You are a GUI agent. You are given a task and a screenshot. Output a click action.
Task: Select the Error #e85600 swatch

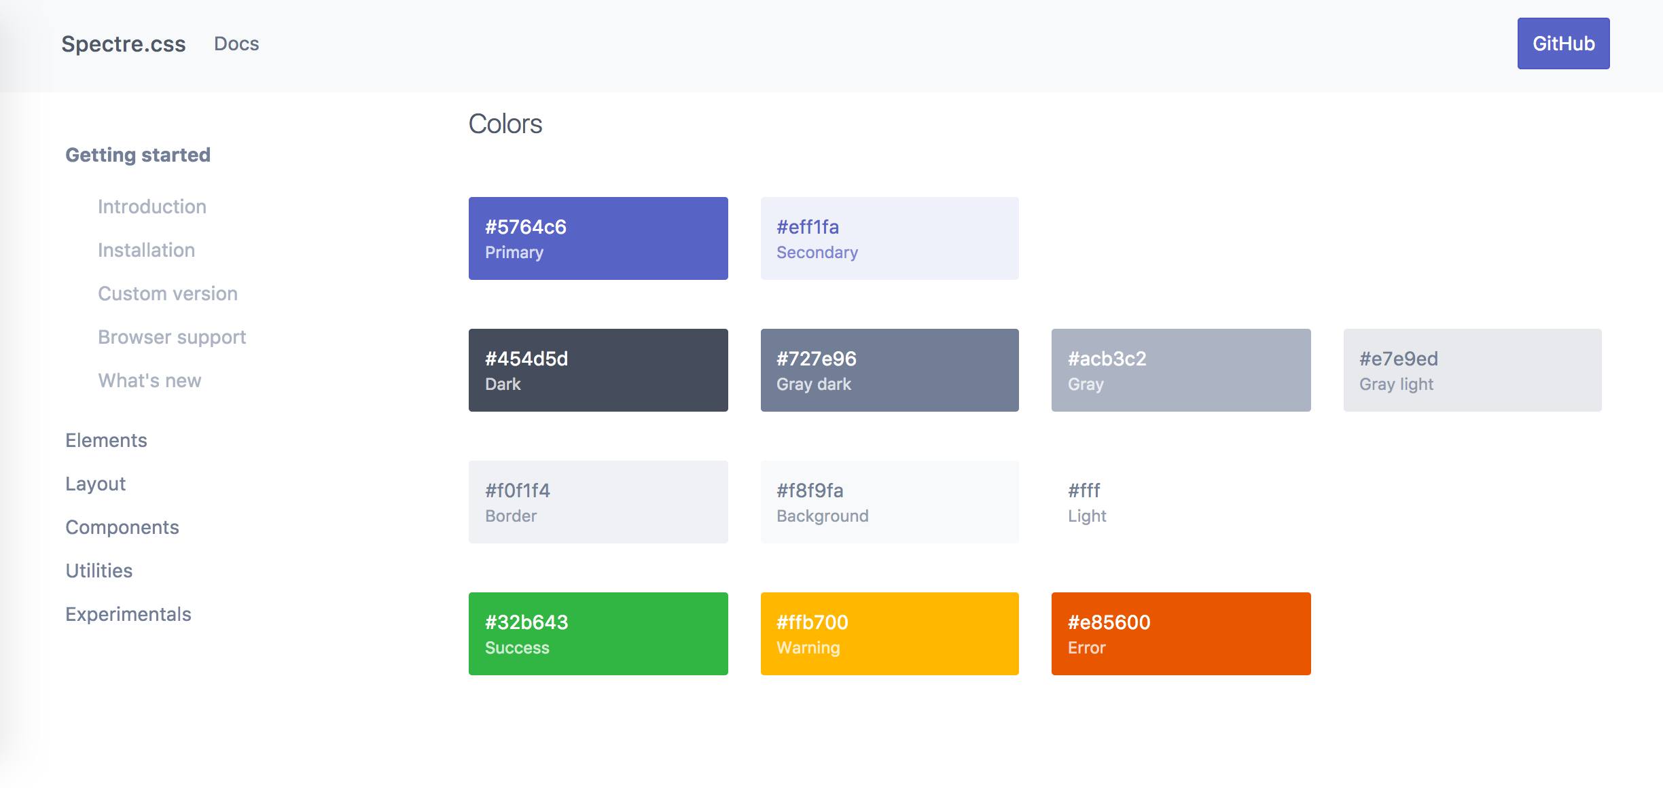1181,634
